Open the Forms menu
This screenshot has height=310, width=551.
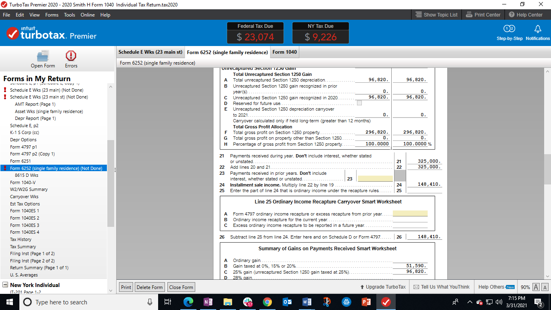tap(52, 15)
